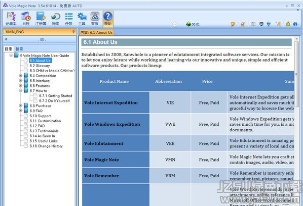The height and width of the screenshot is (206, 303).
Task: Expand the 6.4 Composition tree node
Action: point(20,75)
